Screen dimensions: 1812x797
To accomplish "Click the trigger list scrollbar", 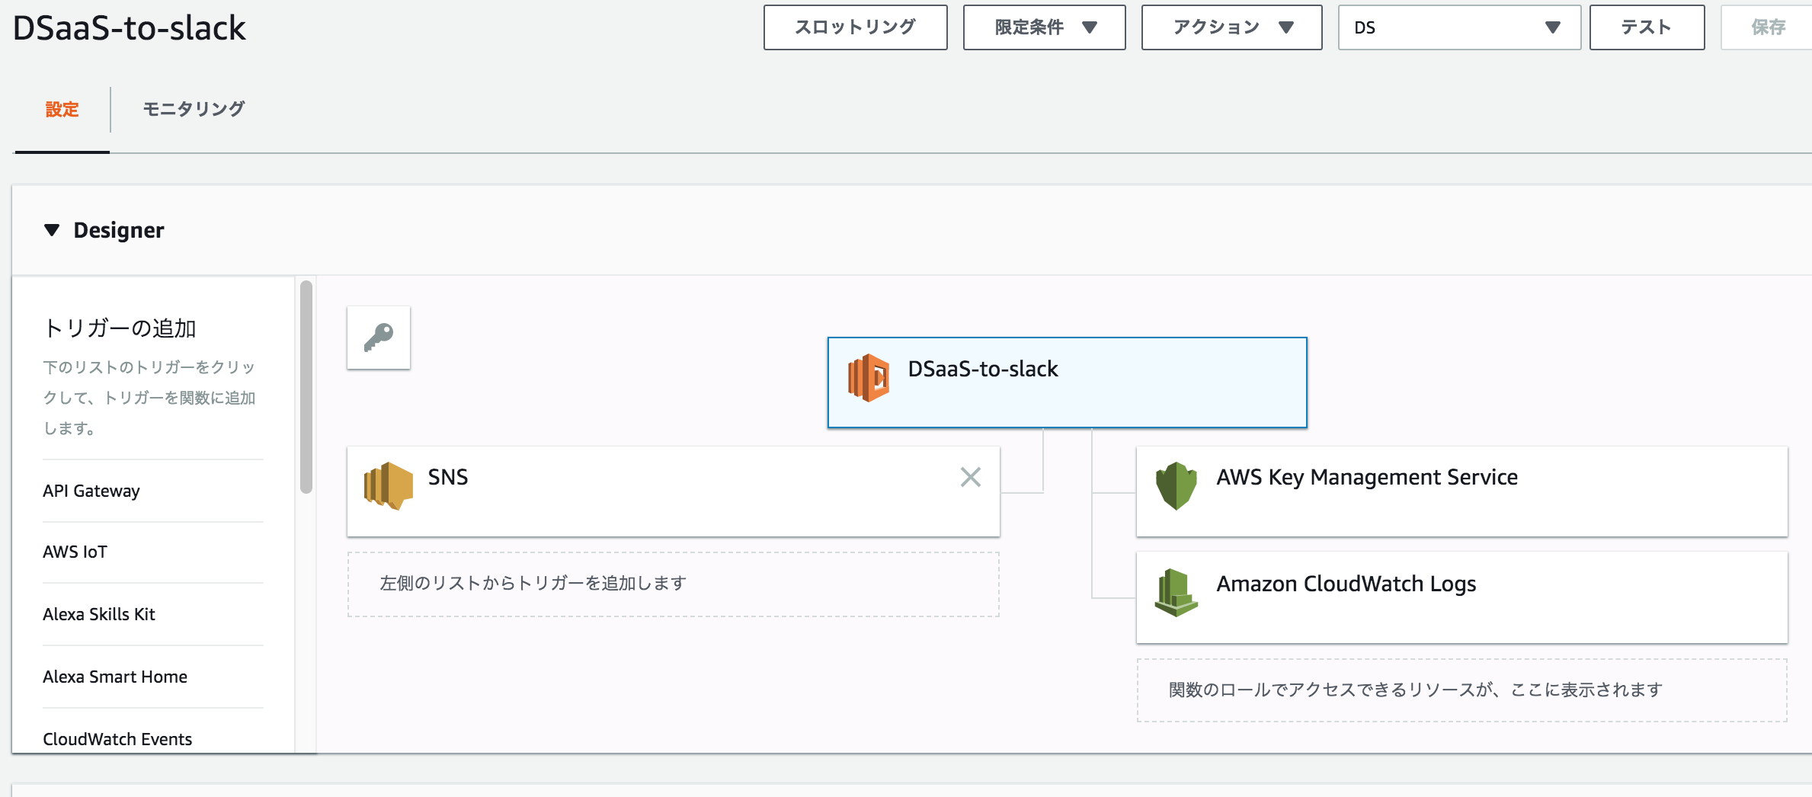I will tap(306, 387).
